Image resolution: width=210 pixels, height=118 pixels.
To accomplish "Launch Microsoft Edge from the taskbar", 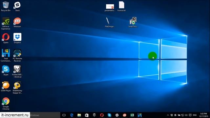I will pos(72,115).
